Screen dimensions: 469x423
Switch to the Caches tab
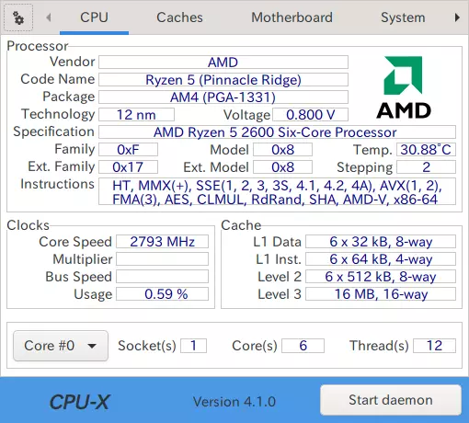pos(179,17)
